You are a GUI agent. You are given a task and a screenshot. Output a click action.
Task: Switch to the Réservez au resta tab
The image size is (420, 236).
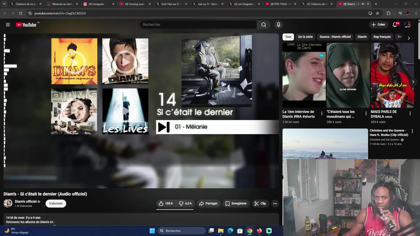click(x=62, y=4)
